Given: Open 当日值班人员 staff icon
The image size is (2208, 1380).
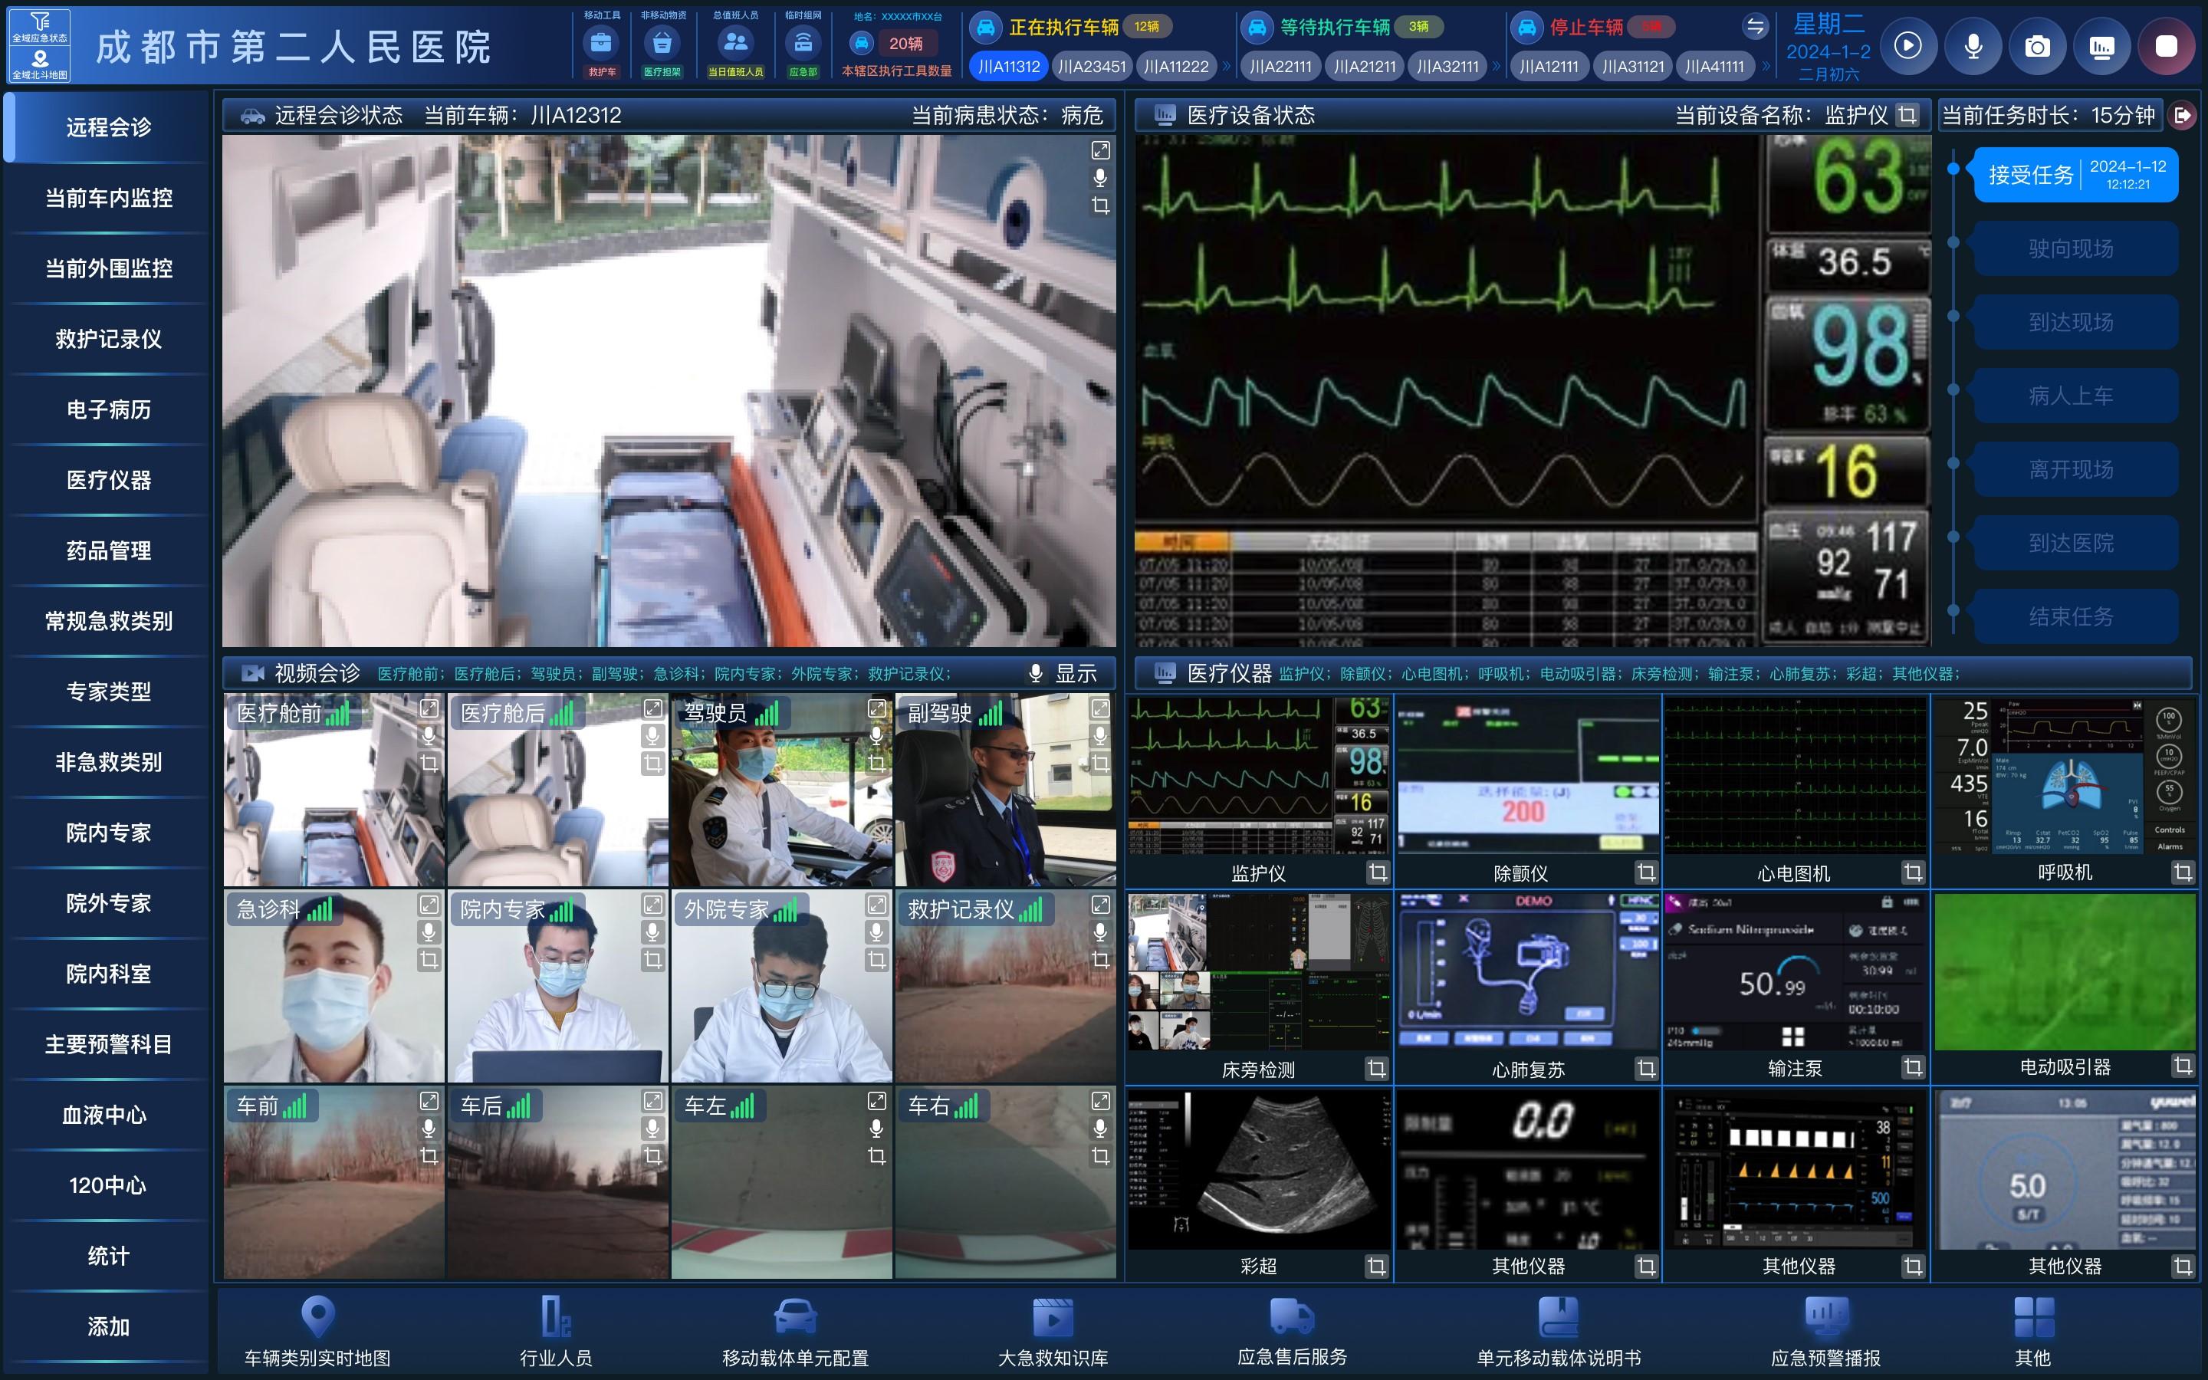Looking at the screenshot, I should [x=735, y=43].
